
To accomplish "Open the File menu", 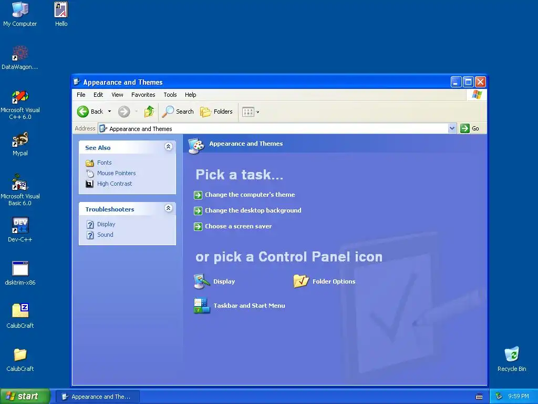I will coord(81,95).
